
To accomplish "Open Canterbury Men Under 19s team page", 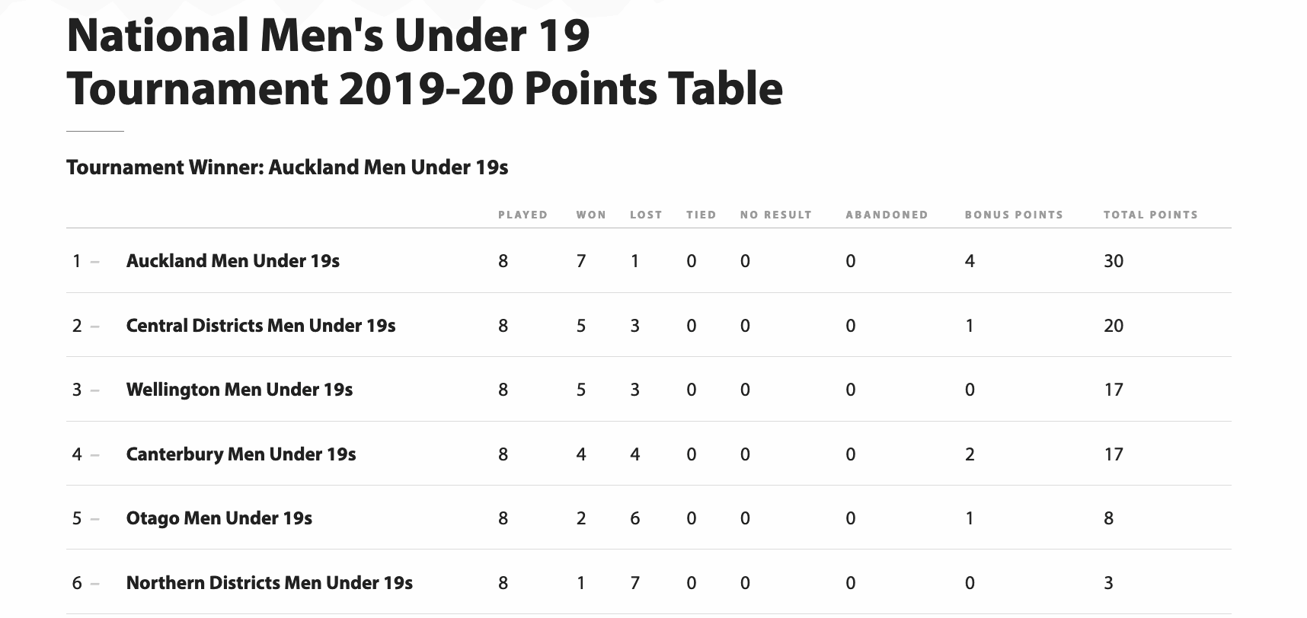I will tap(241, 454).
